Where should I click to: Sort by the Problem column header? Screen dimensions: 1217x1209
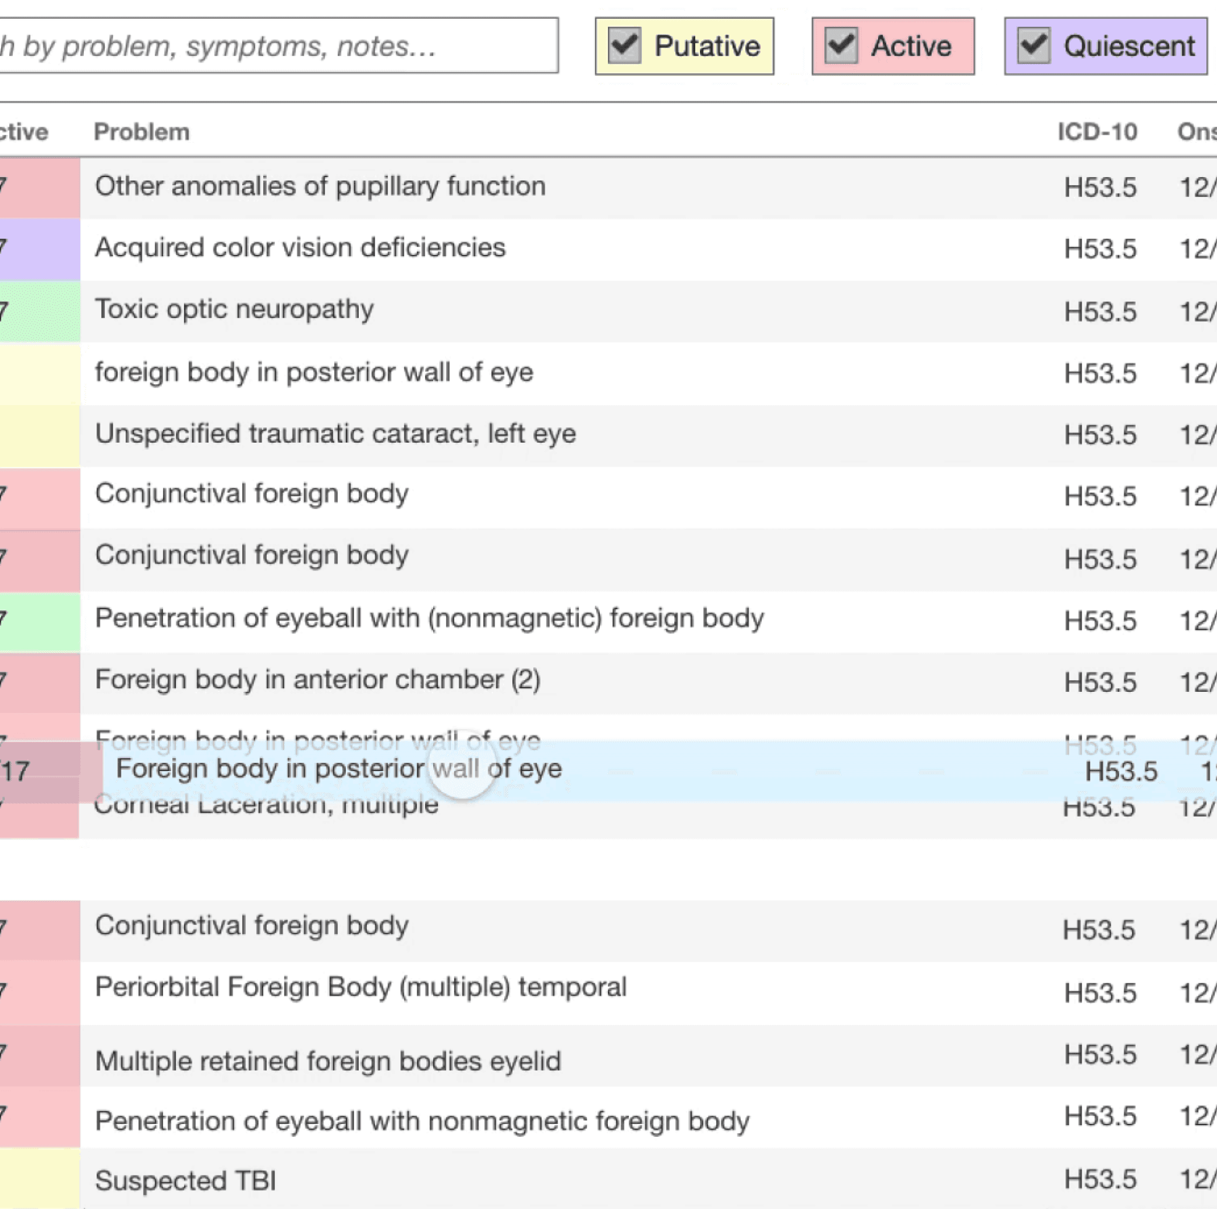pos(142,132)
